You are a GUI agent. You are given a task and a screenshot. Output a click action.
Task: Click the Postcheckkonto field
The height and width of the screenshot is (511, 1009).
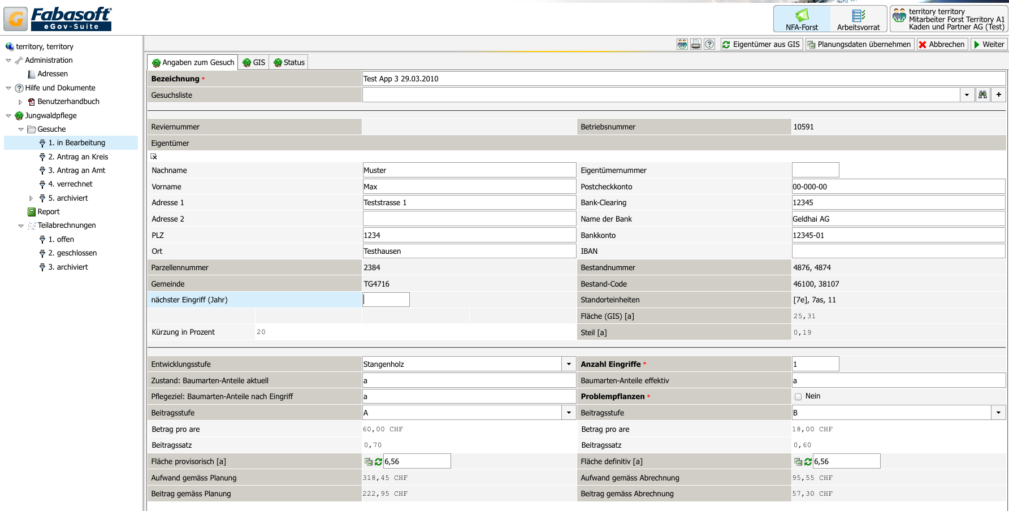(x=899, y=187)
